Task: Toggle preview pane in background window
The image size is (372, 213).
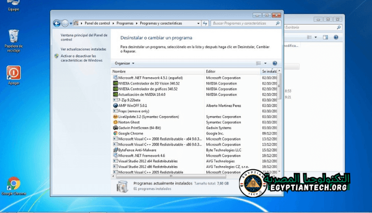Action: pyautogui.click(x=325, y=37)
